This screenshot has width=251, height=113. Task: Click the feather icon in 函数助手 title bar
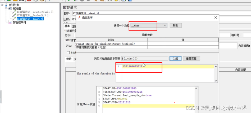pos(79,18)
